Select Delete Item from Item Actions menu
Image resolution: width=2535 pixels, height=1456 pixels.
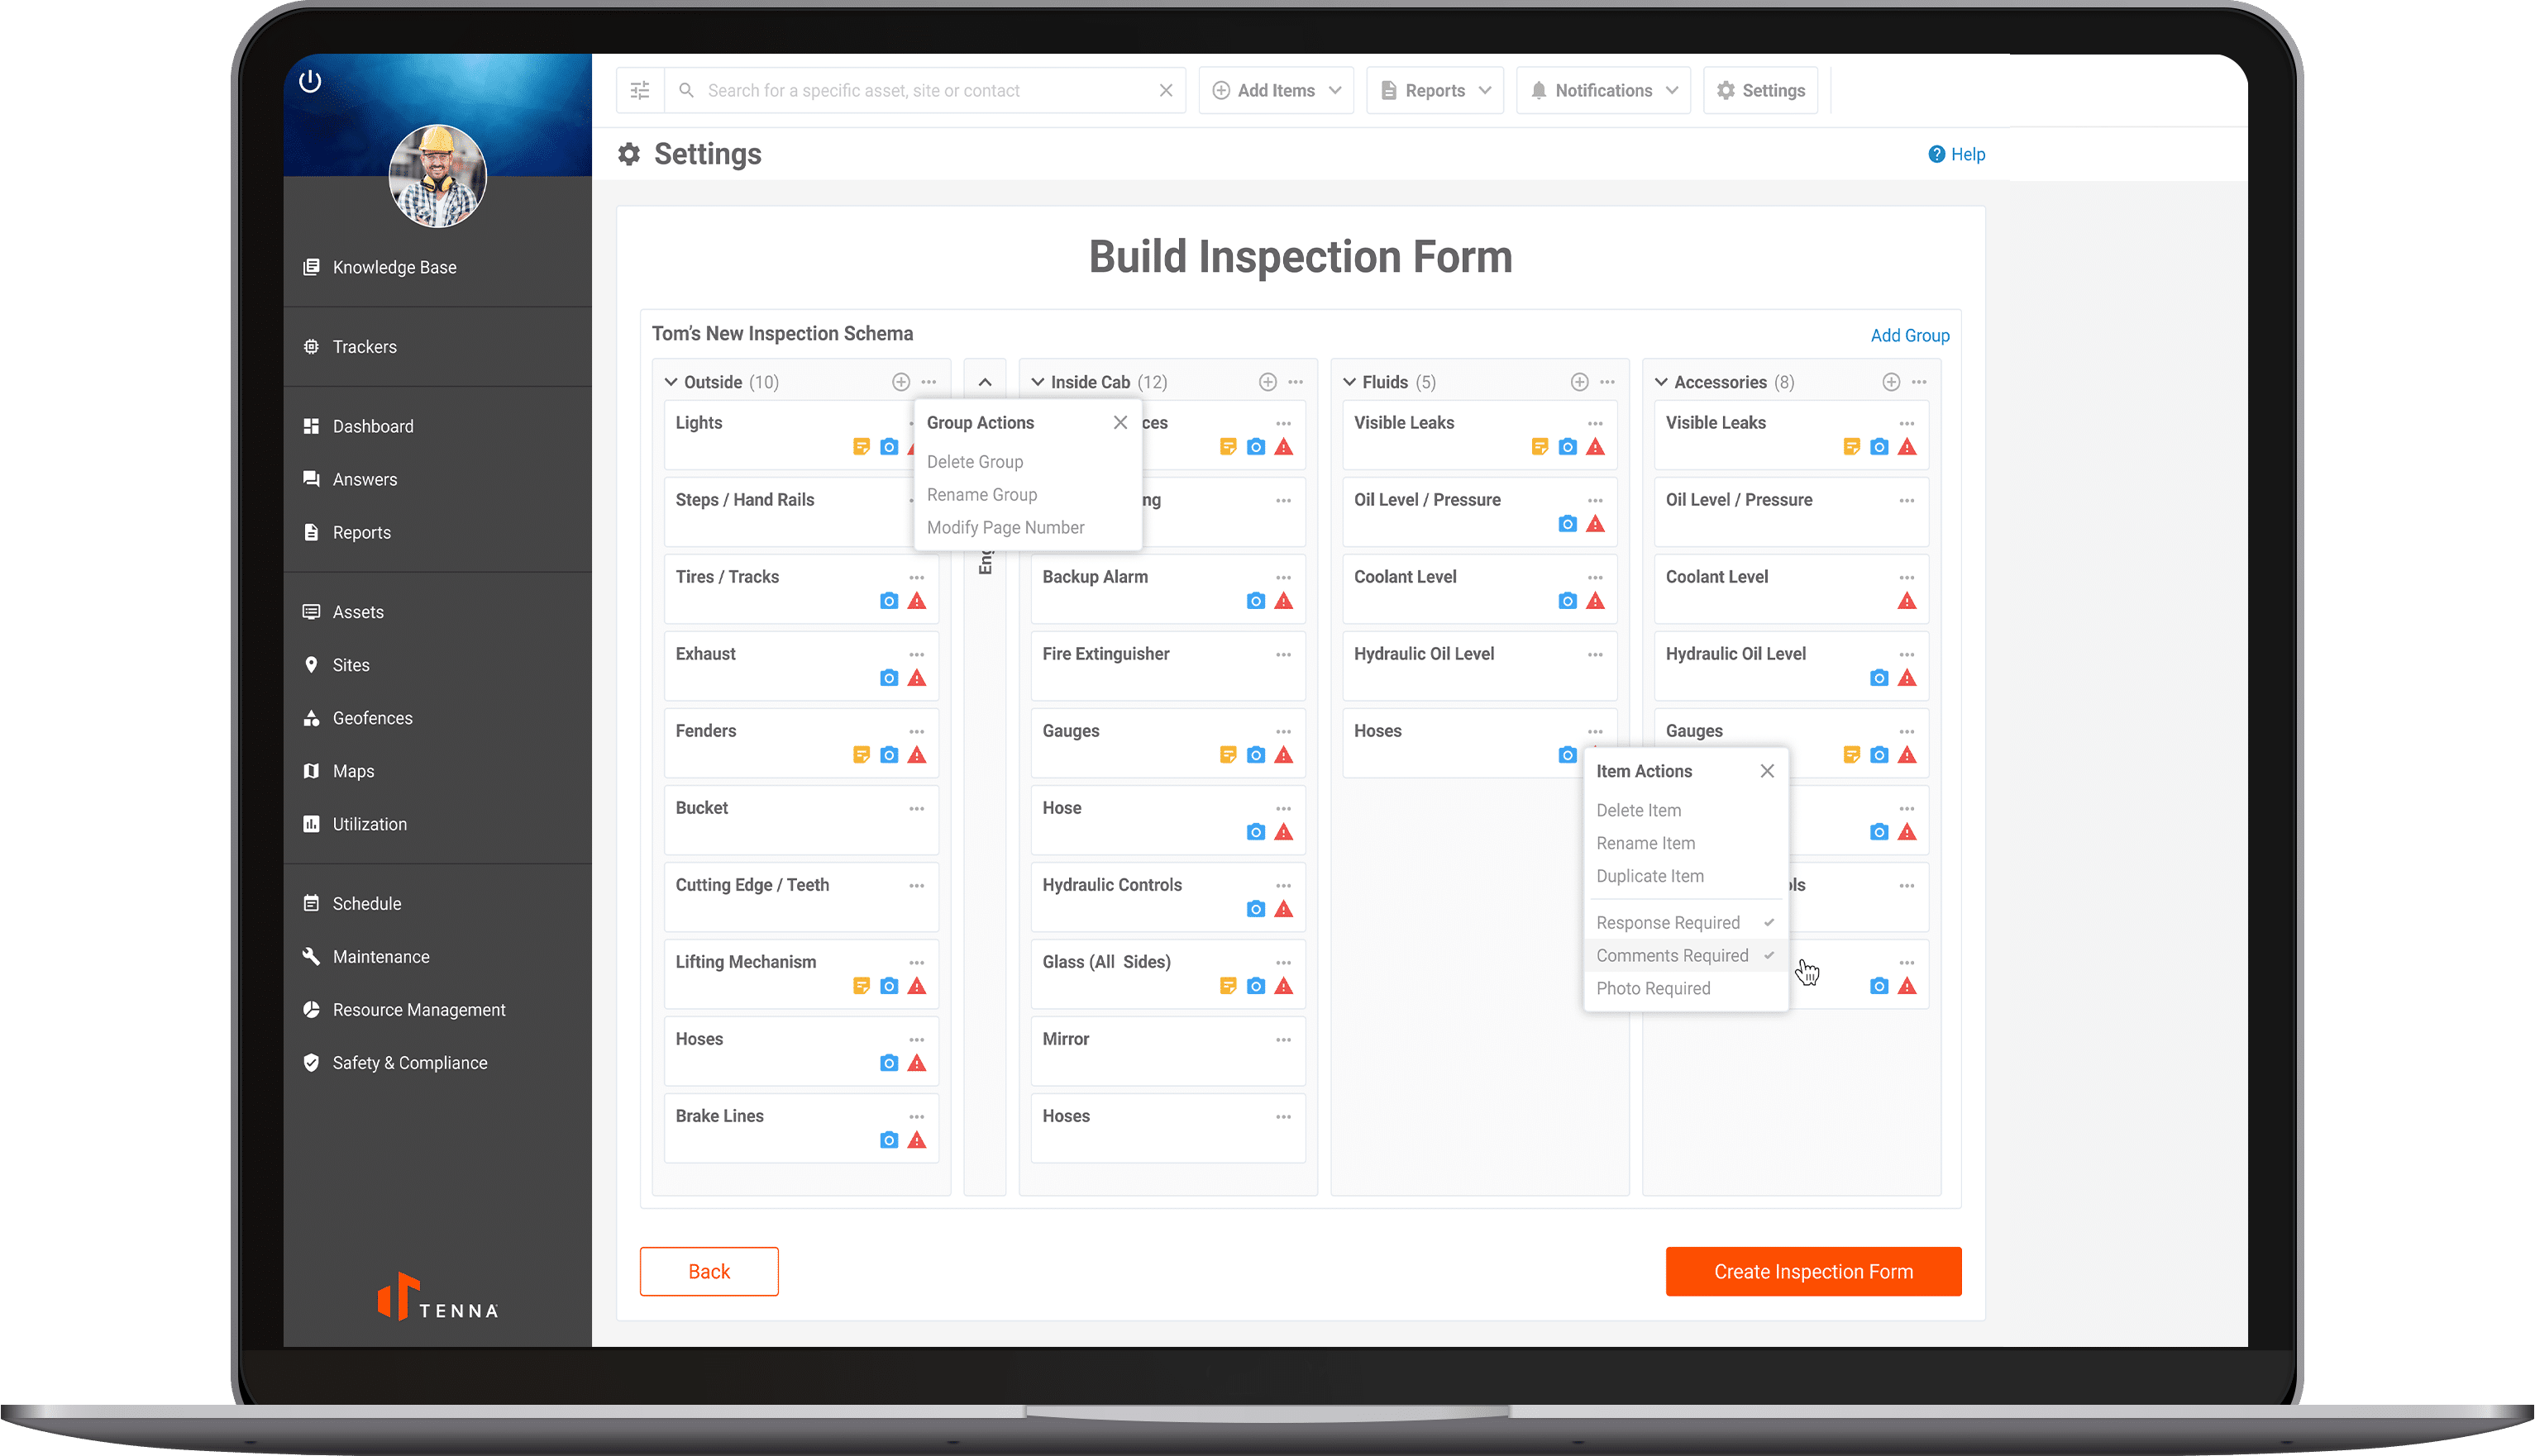1639,811
